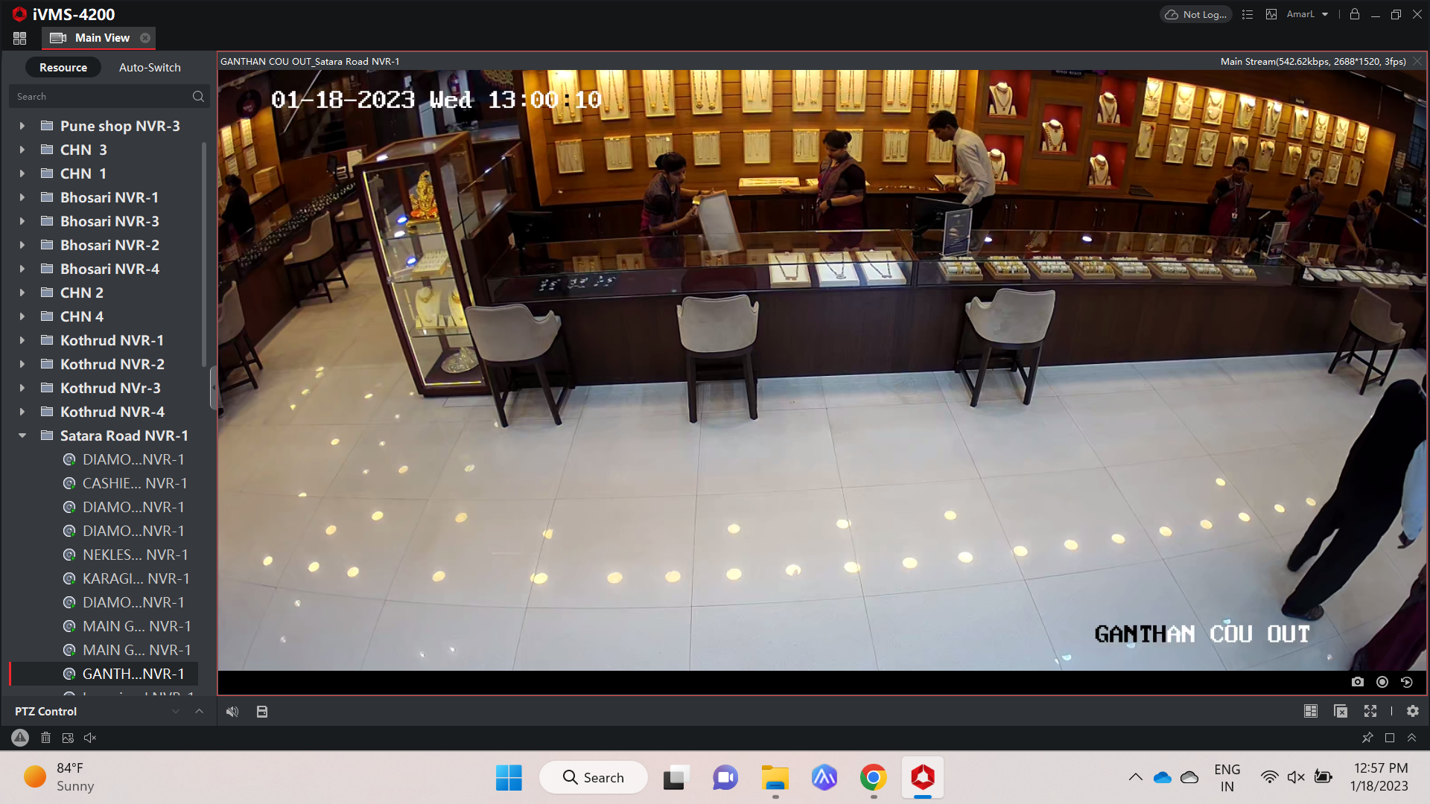Expand the CHN 2 group
1430x804 pixels.
tap(22, 293)
